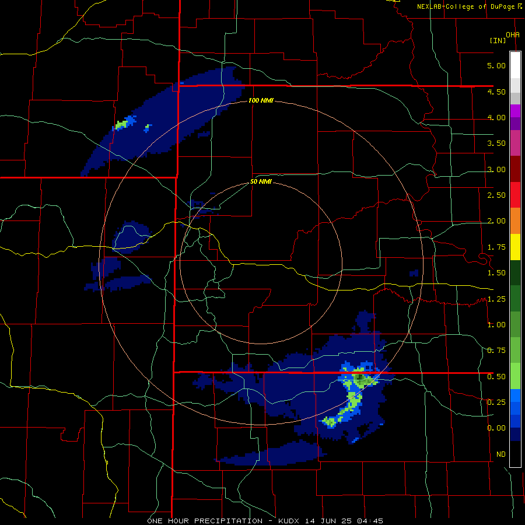Pick the pink legend swatch near 3.50
Viewport: 525px width, 525px height.
pos(515,143)
